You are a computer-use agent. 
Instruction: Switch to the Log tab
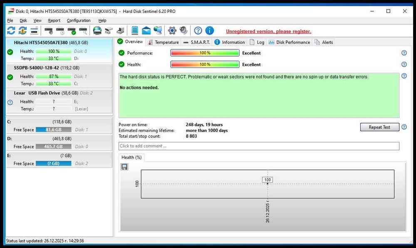tap(257, 42)
